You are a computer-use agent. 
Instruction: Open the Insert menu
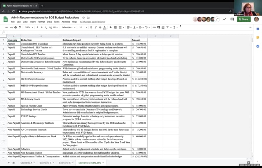coord(33,22)
